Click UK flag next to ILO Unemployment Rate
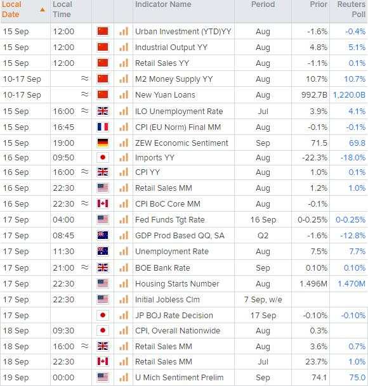Screen dimensions: 368x386 103,112
